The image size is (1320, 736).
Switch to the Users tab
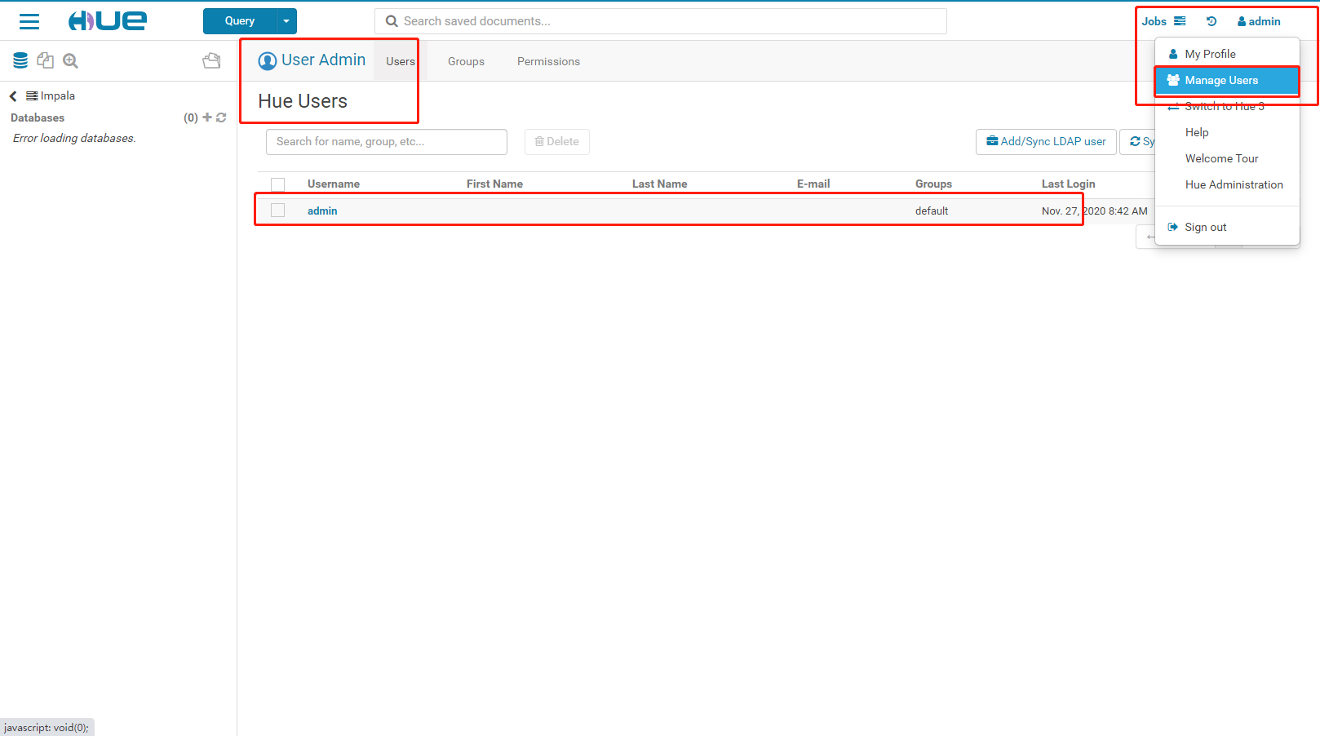click(401, 61)
